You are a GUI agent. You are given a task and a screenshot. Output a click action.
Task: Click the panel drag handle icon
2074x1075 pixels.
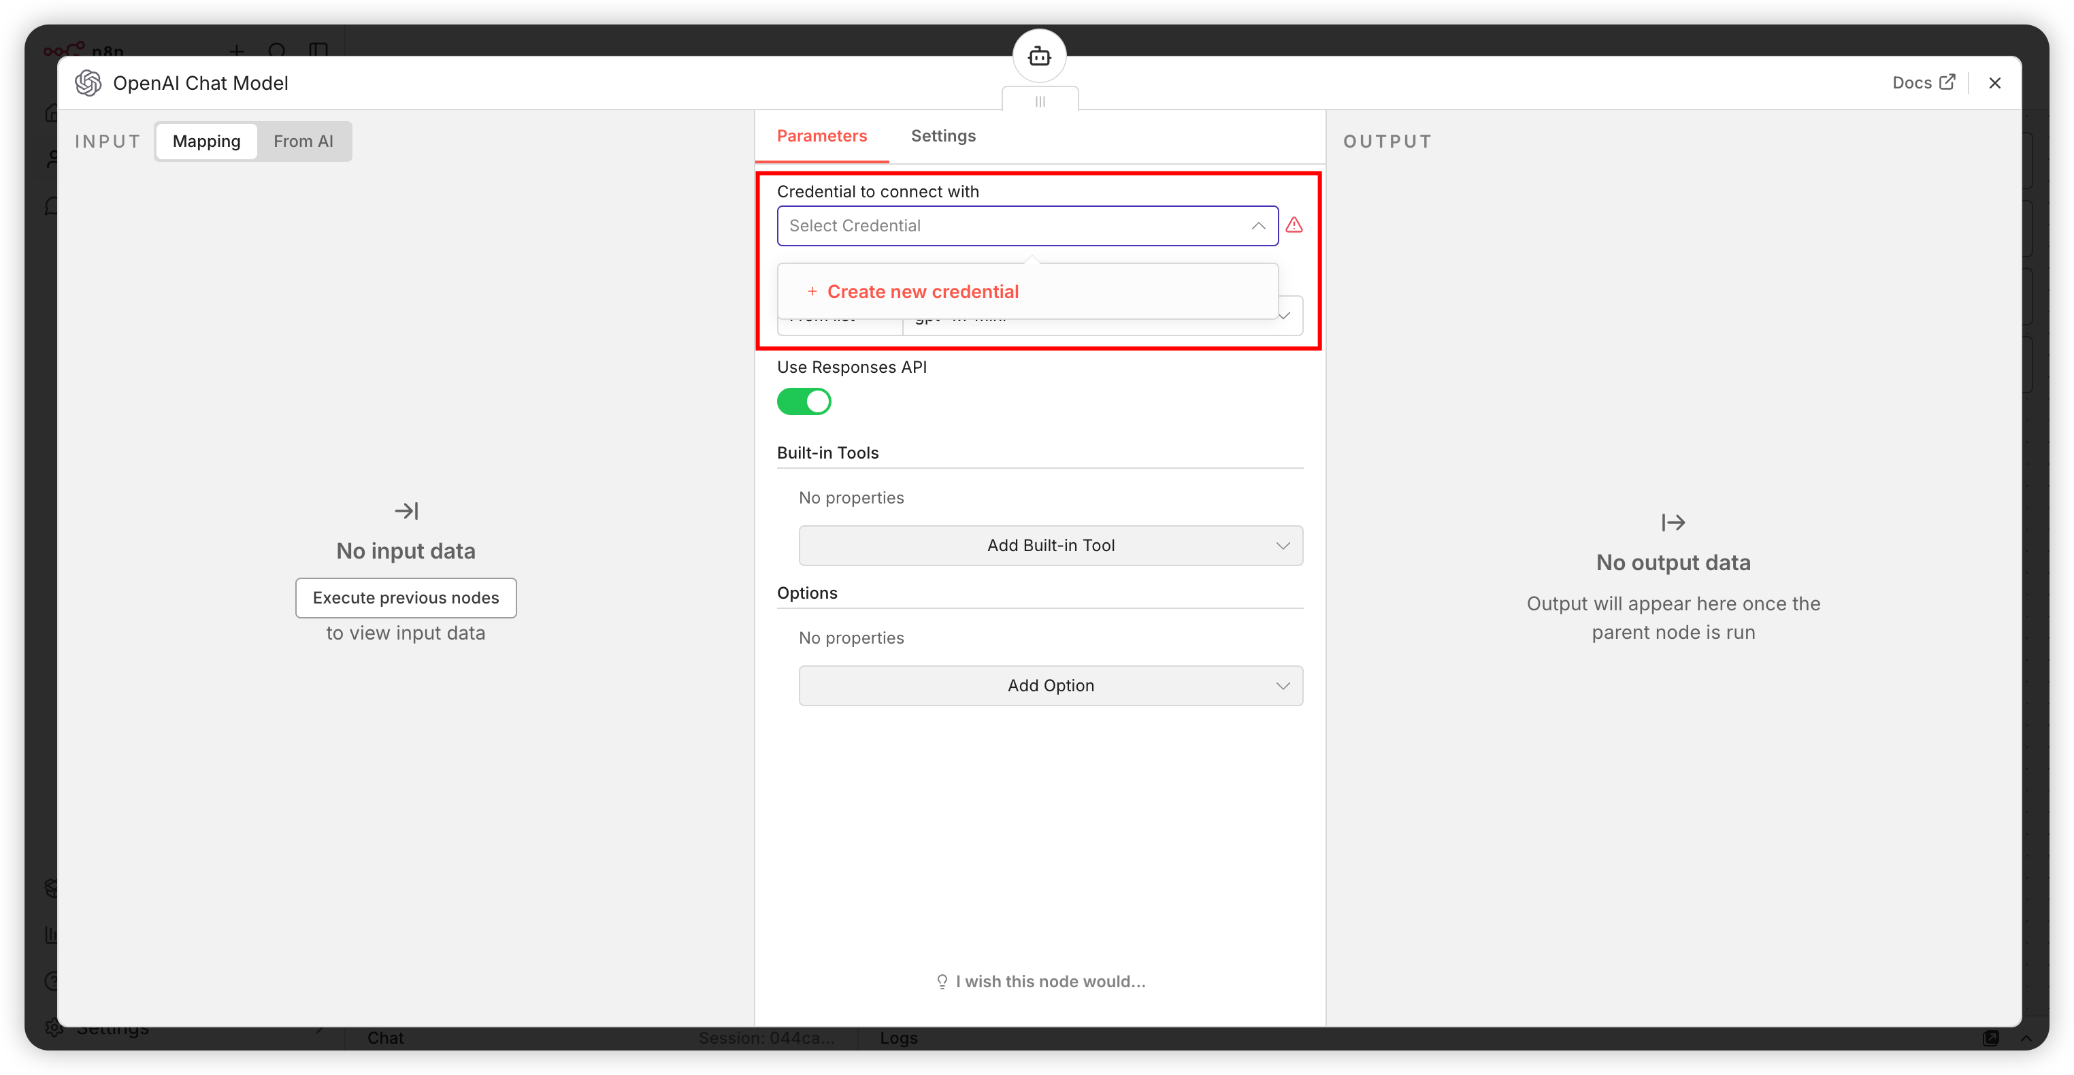(x=1040, y=101)
